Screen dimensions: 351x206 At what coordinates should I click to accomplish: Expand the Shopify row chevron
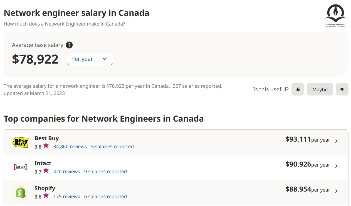coord(336,191)
